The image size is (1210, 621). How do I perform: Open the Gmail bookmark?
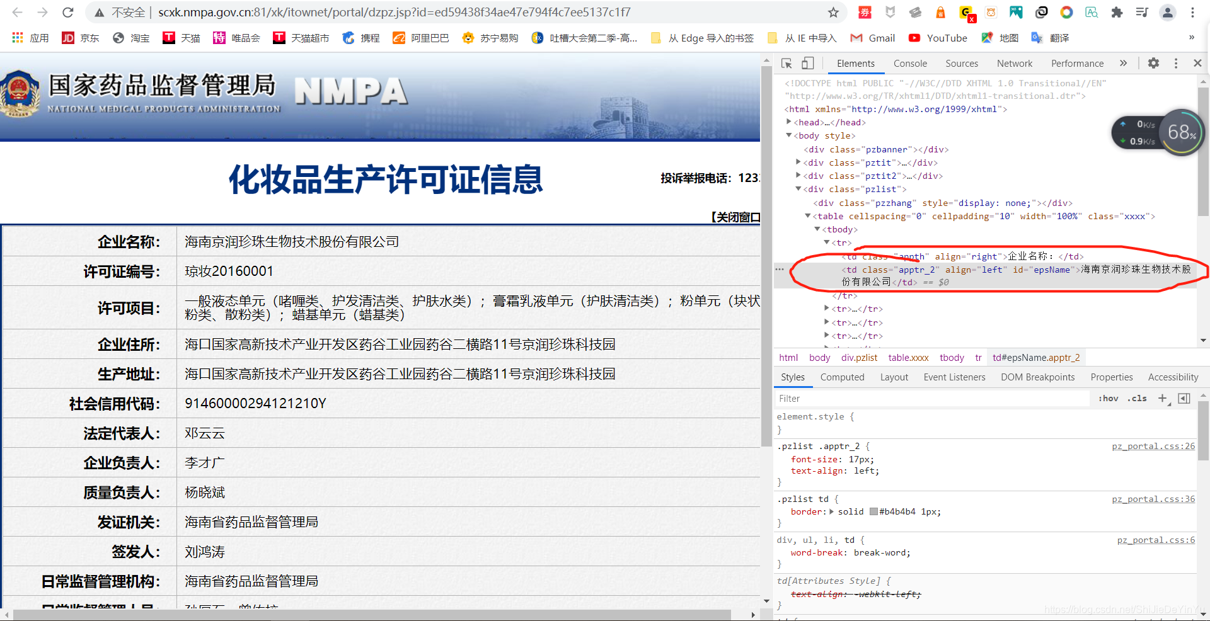tap(873, 38)
